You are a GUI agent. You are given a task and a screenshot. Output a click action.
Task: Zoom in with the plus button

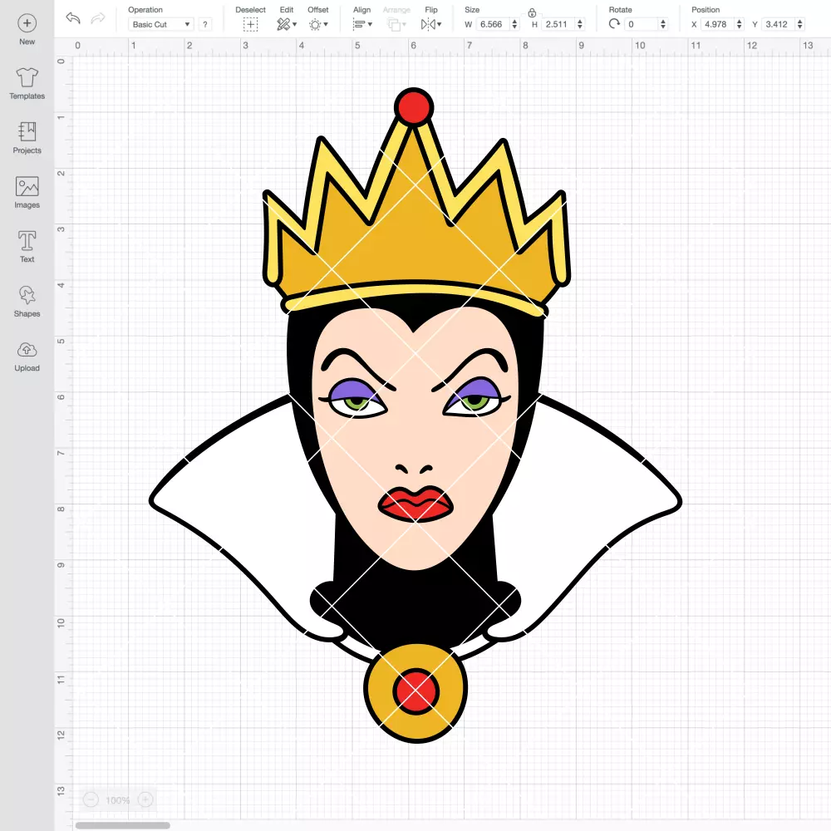[145, 799]
